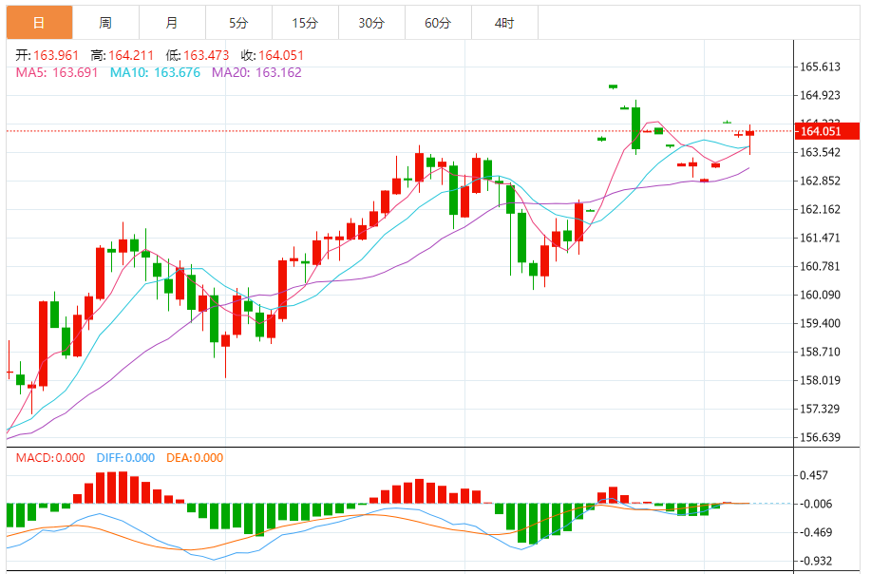Image resolution: width=871 pixels, height=574 pixels.
Task: Click the high price 164.211 value
Action: tap(131, 55)
